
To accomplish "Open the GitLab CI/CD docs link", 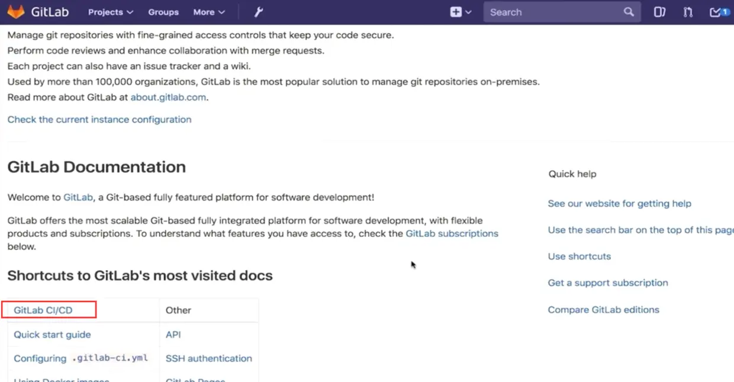I will [43, 310].
